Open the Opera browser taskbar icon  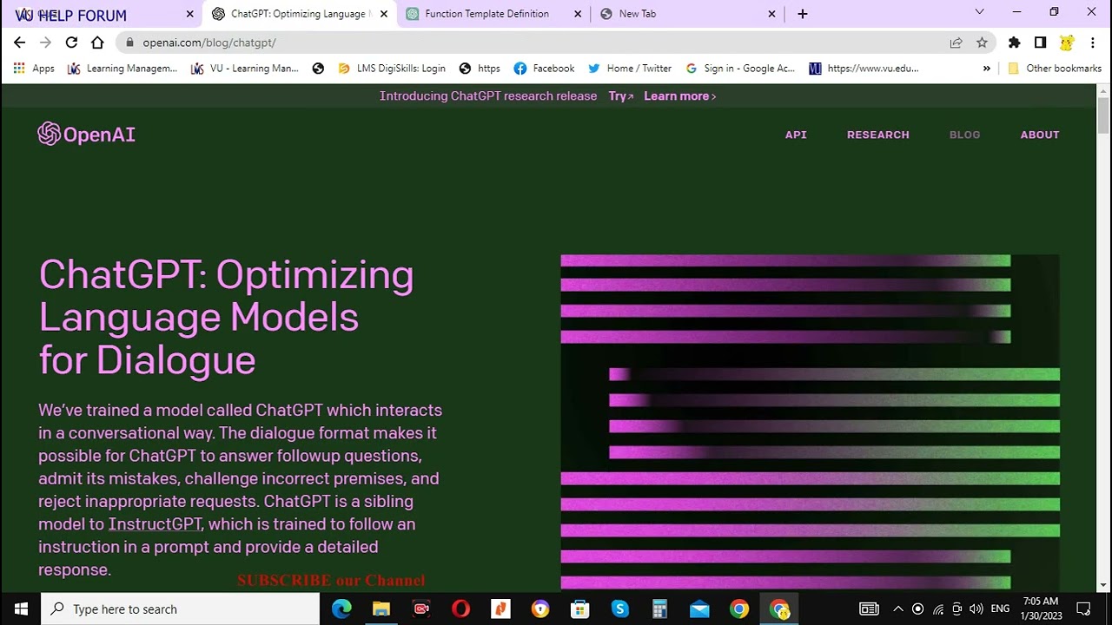(461, 609)
